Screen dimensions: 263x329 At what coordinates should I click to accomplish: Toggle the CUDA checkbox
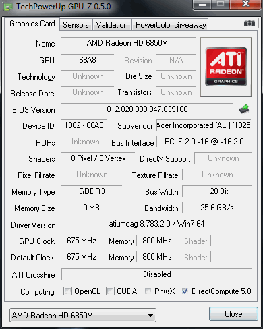pyautogui.click(x=110, y=291)
